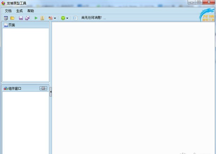Click the green theme bucket icon
216x154 pixels.
click(63, 18)
